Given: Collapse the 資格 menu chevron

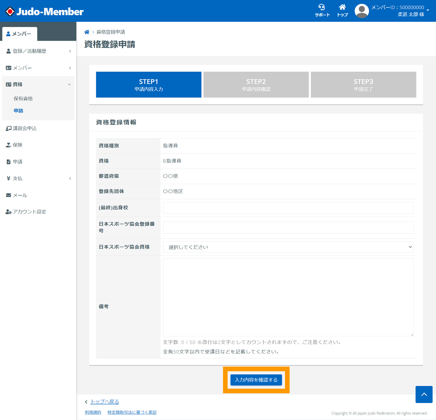Looking at the screenshot, I should click(69, 84).
